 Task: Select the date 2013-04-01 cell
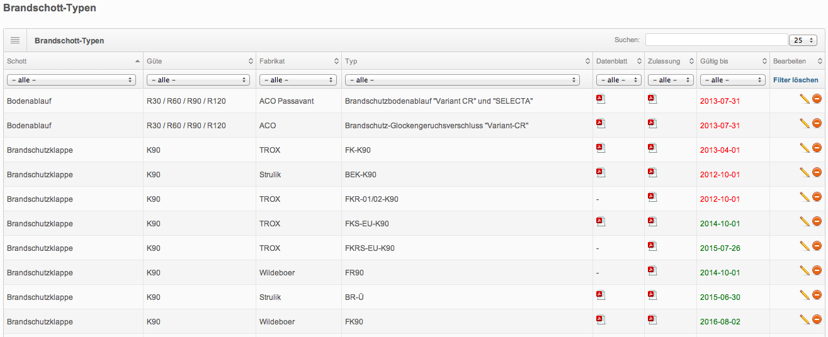(x=720, y=150)
